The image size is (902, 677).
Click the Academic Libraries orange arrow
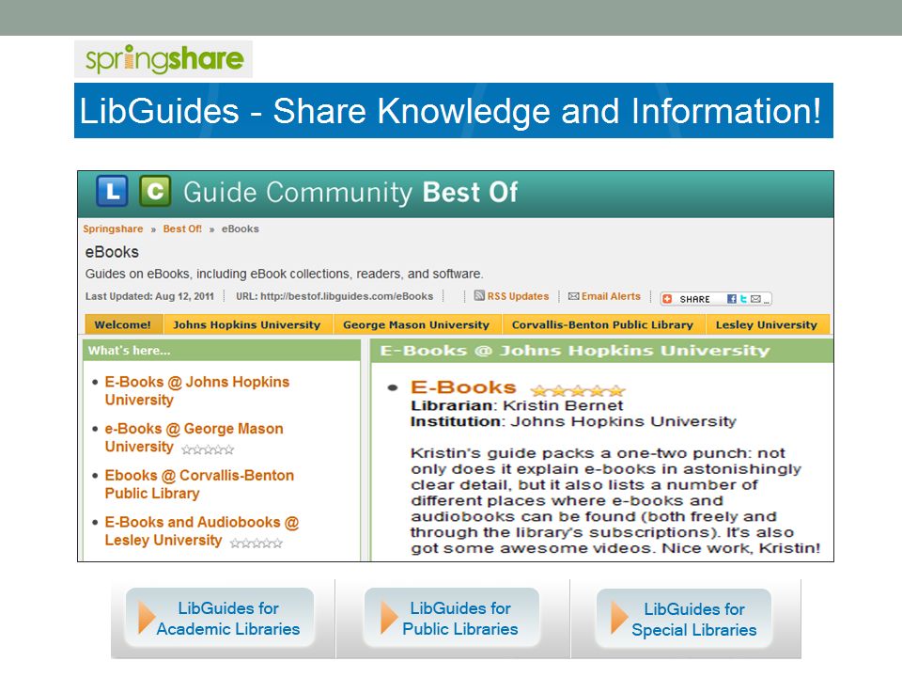tap(147, 618)
